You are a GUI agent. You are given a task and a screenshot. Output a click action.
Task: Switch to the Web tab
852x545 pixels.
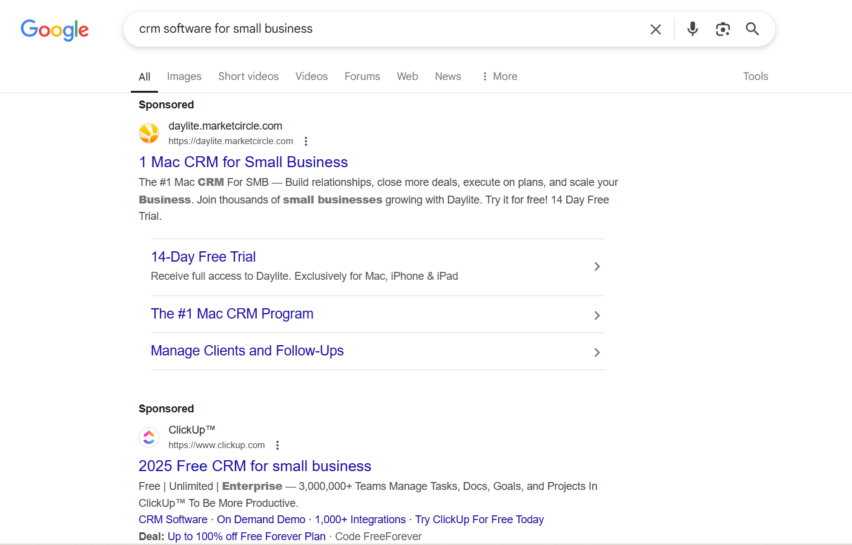408,76
